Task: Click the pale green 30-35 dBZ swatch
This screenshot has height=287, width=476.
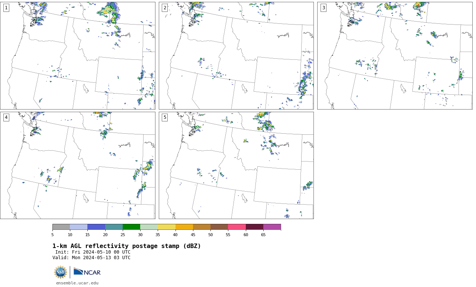Action: (x=149, y=227)
